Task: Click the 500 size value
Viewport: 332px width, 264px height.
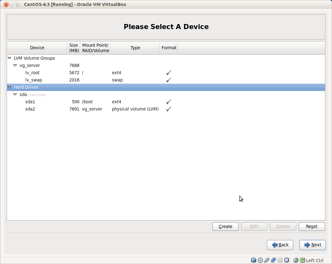Action: pos(76,102)
